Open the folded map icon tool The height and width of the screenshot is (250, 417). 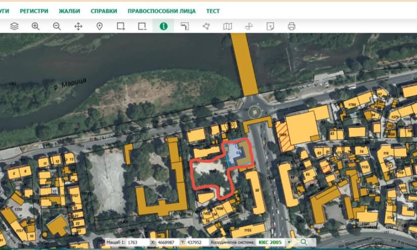(227, 26)
